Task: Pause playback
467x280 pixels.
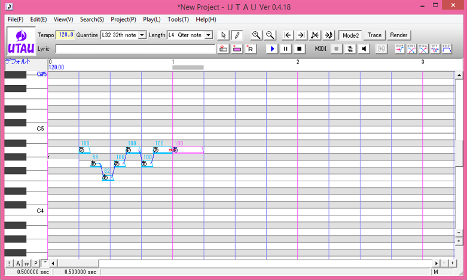Action: point(286,49)
